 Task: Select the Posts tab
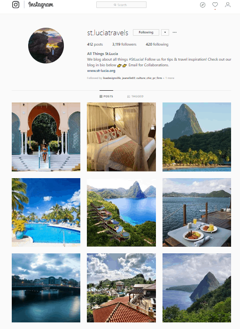tap(106, 96)
